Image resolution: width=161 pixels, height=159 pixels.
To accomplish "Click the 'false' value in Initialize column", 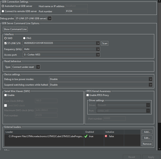I will pyautogui.click(x=111, y=136).
